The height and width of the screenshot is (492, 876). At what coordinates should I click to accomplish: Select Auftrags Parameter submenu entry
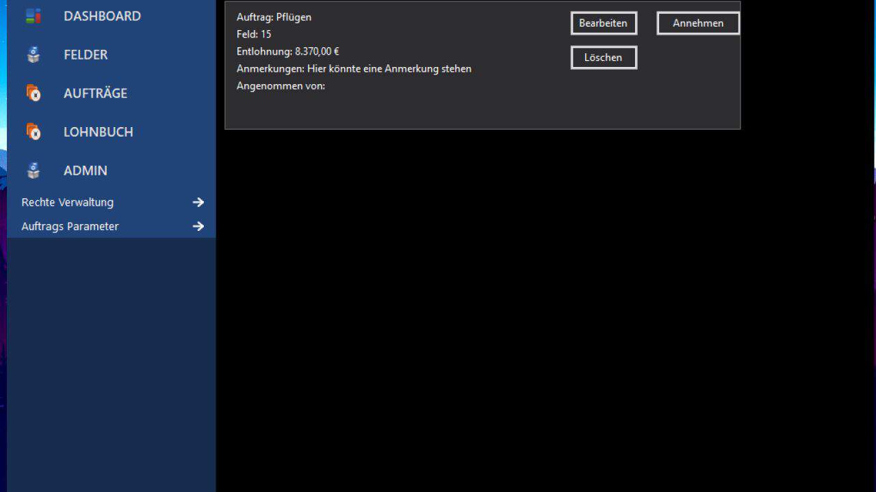click(x=70, y=226)
